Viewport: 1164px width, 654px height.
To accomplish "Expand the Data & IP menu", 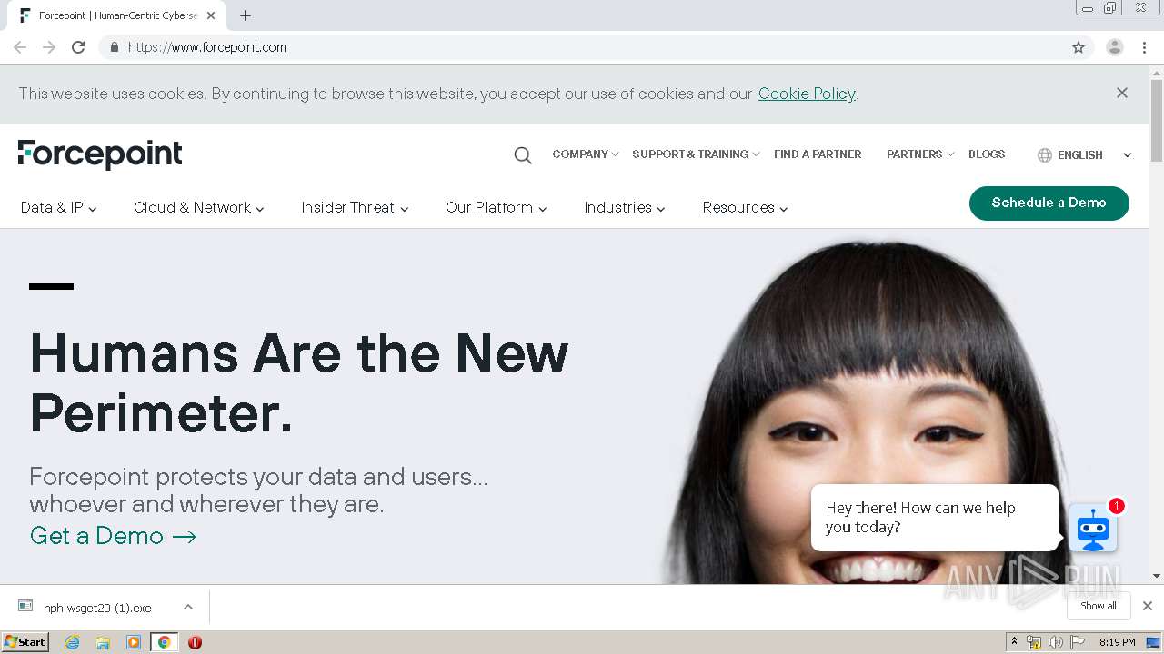I will pos(59,207).
